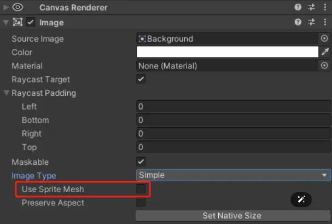332x224 pixels.
Task: Open Canvas Renderer preset settings icon
Action: click(x=311, y=7)
